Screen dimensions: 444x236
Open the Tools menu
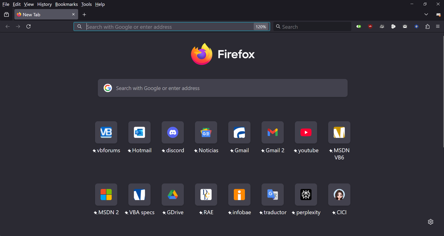pos(86,4)
